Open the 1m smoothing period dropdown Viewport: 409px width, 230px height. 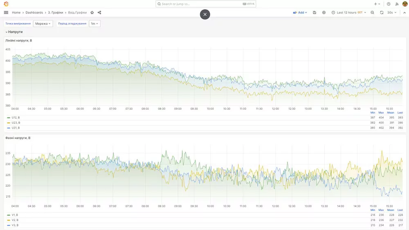[94, 23]
